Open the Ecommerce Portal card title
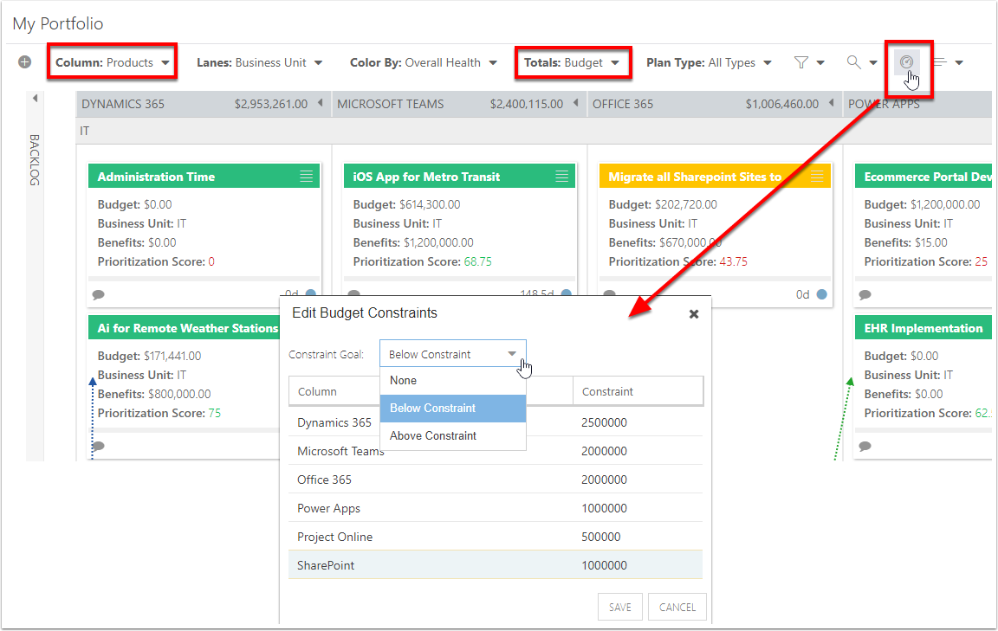Image resolution: width=998 pixels, height=631 pixels. point(927,177)
